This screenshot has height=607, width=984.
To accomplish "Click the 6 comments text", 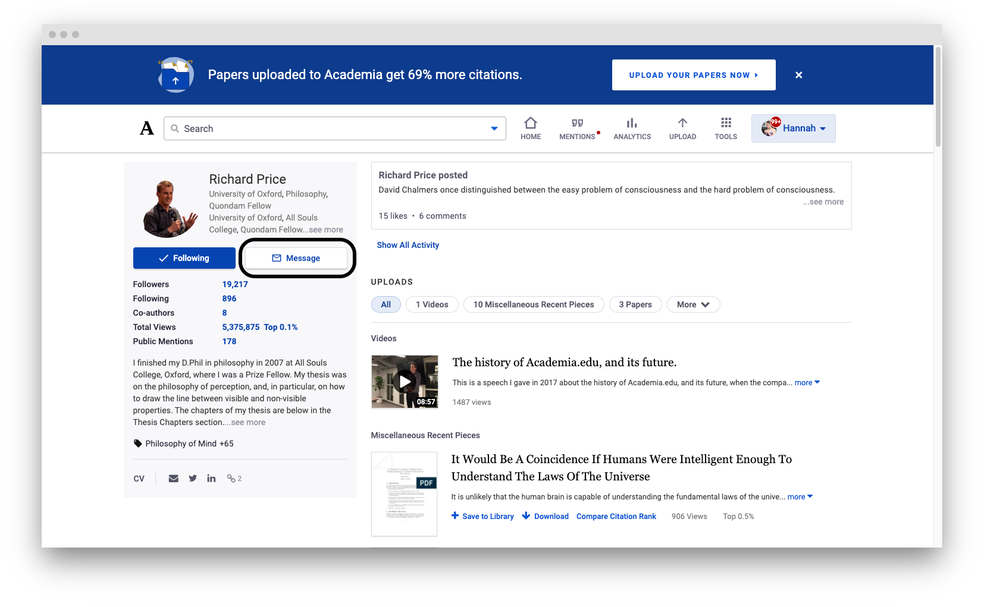I will (443, 216).
